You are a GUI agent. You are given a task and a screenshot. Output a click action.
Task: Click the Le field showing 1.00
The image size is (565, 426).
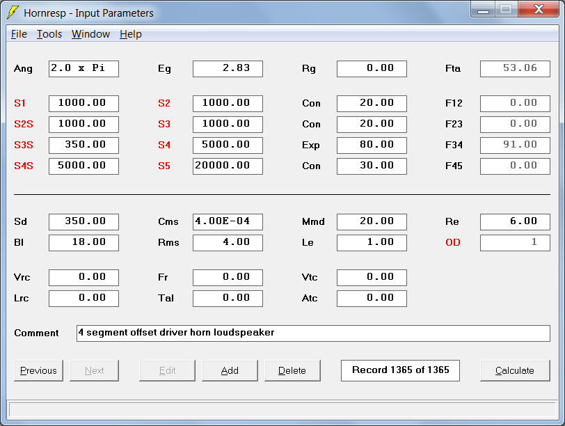click(372, 242)
